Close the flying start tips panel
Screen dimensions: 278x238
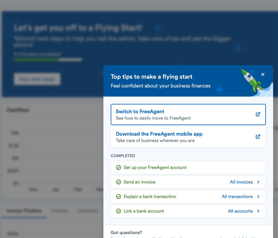pos(263,74)
